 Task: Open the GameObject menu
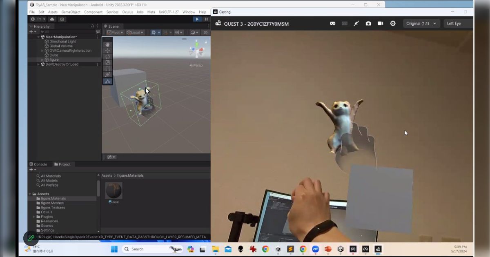[71, 12]
